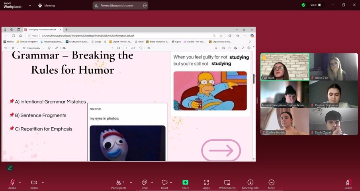The width and height of the screenshot is (360, 191).
Task: Expand the caret beside React
Action: [x=171, y=183]
